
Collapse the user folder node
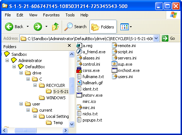pos(21,104)
